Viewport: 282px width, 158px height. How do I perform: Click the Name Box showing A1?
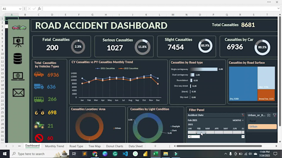tap(10, 9)
